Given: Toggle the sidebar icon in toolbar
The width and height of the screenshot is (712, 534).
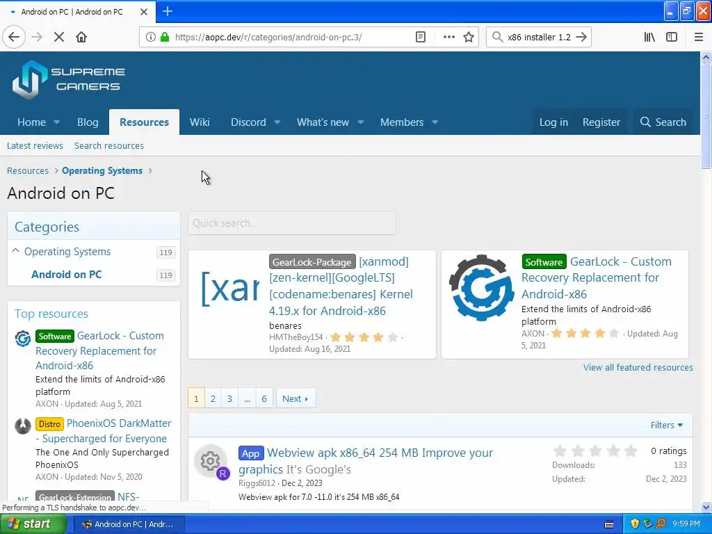Looking at the screenshot, I should (x=672, y=38).
